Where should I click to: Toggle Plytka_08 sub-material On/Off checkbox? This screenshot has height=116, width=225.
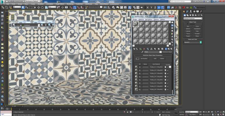pos(168,90)
